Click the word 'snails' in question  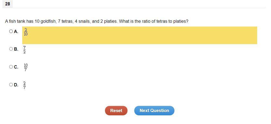(x=84, y=21)
